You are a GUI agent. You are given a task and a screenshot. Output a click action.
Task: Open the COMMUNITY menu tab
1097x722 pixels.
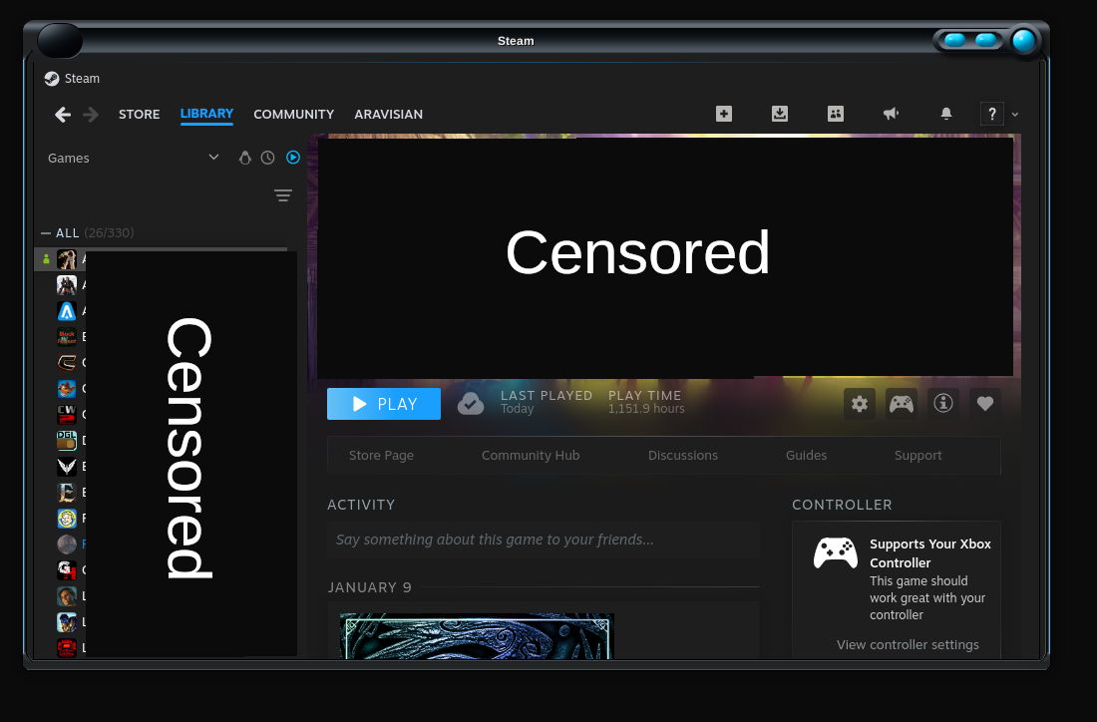pyautogui.click(x=293, y=114)
